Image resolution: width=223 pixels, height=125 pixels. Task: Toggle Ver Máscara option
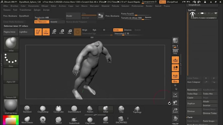click(x=42, y=22)
